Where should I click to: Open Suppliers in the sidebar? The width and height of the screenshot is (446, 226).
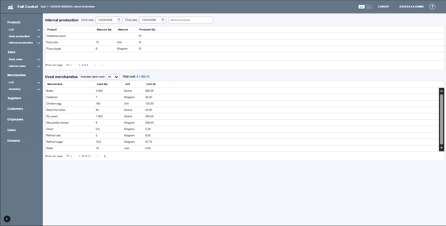pyautogui.click(x=14, y=98)
